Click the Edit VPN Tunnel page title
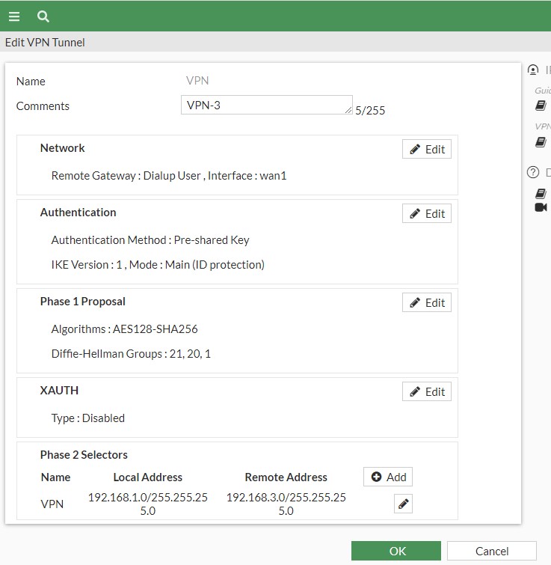 point(45,43)
